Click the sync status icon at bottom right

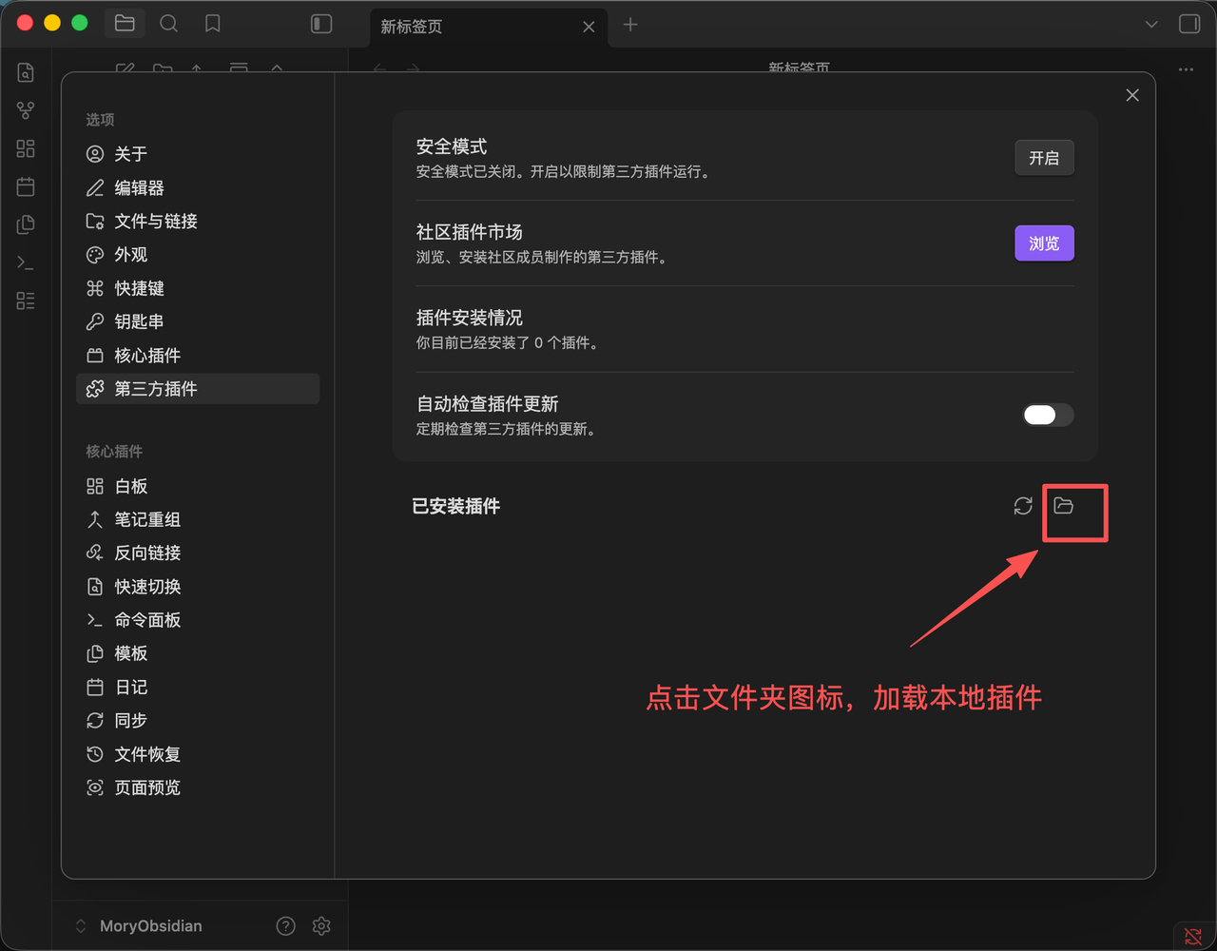(x=1192, y=936)
